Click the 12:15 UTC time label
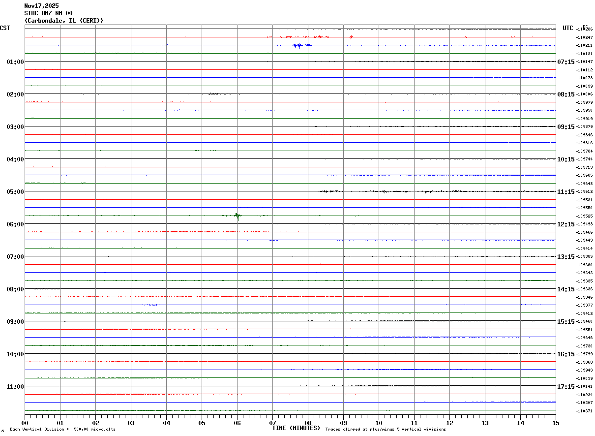Viewport: 595px width, 436px height. 566,224
